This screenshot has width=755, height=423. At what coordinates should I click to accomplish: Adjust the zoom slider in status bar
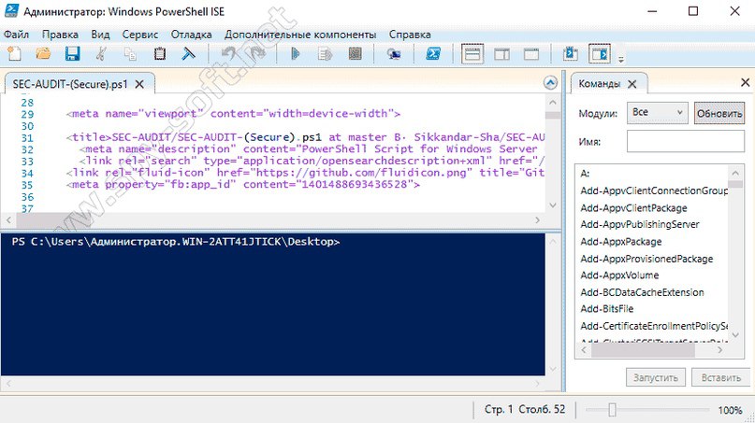point(612,410)
